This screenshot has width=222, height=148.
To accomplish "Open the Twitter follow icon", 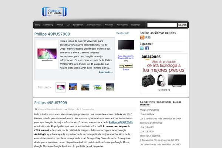I will tap(142, 48).
